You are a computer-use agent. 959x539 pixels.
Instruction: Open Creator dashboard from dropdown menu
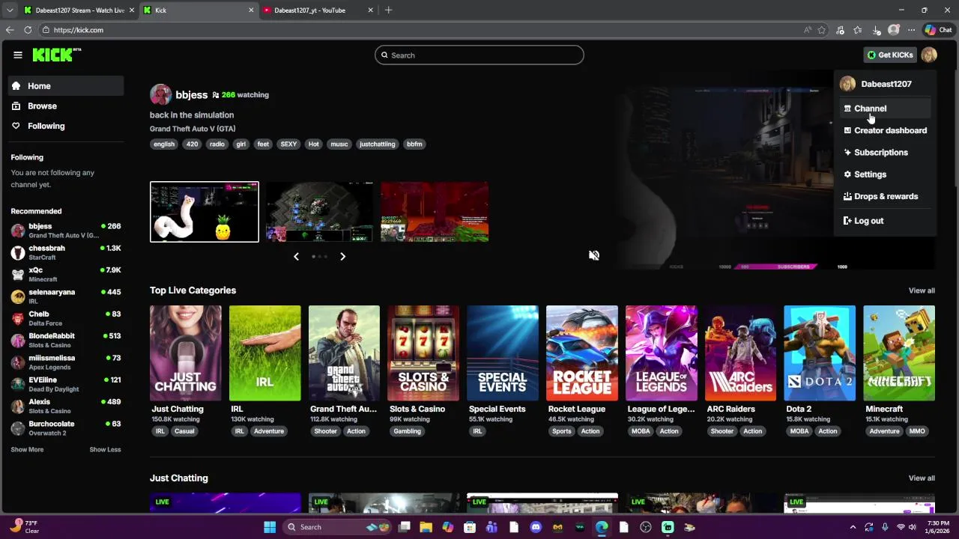click(x=885, y=130)
